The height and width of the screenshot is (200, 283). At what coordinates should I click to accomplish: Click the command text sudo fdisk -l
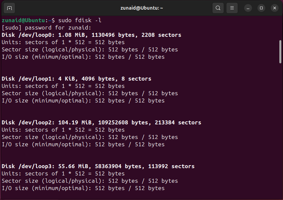click(x=80, y=20)
